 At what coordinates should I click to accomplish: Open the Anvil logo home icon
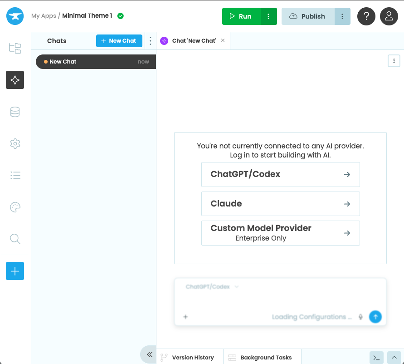click(x=15, y=16)
